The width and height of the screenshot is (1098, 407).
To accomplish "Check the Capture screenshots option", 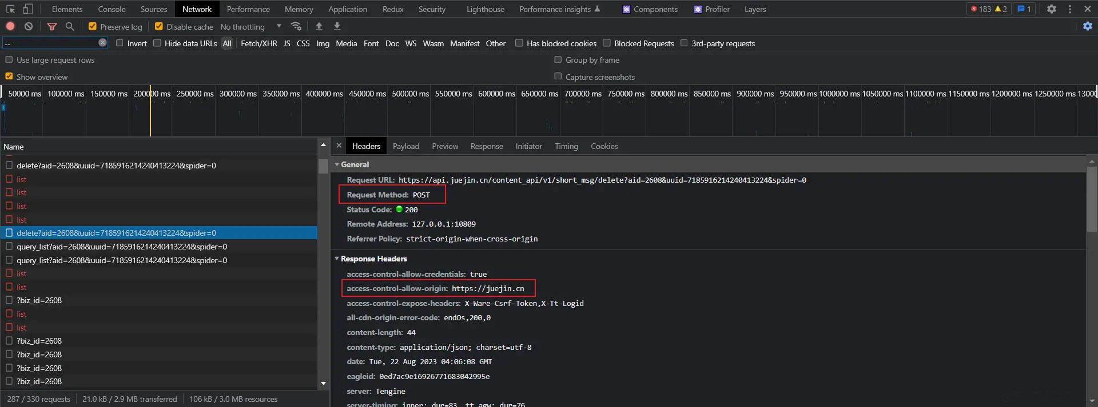I will tap(558, 76).
